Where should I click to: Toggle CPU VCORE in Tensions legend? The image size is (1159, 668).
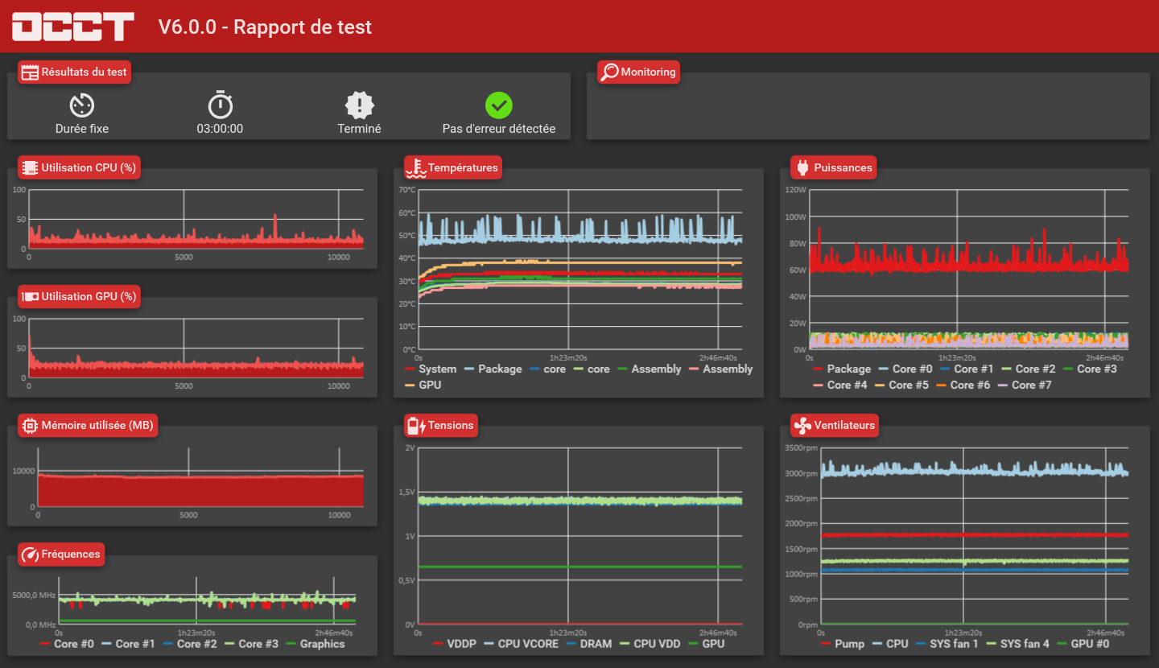tap(520, 643)
